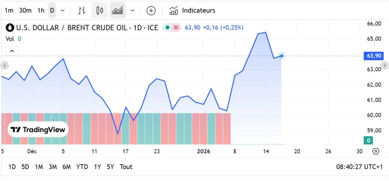Select the bar chart style icon
This screenshot has height=181, width=389.
click(82, 11)
